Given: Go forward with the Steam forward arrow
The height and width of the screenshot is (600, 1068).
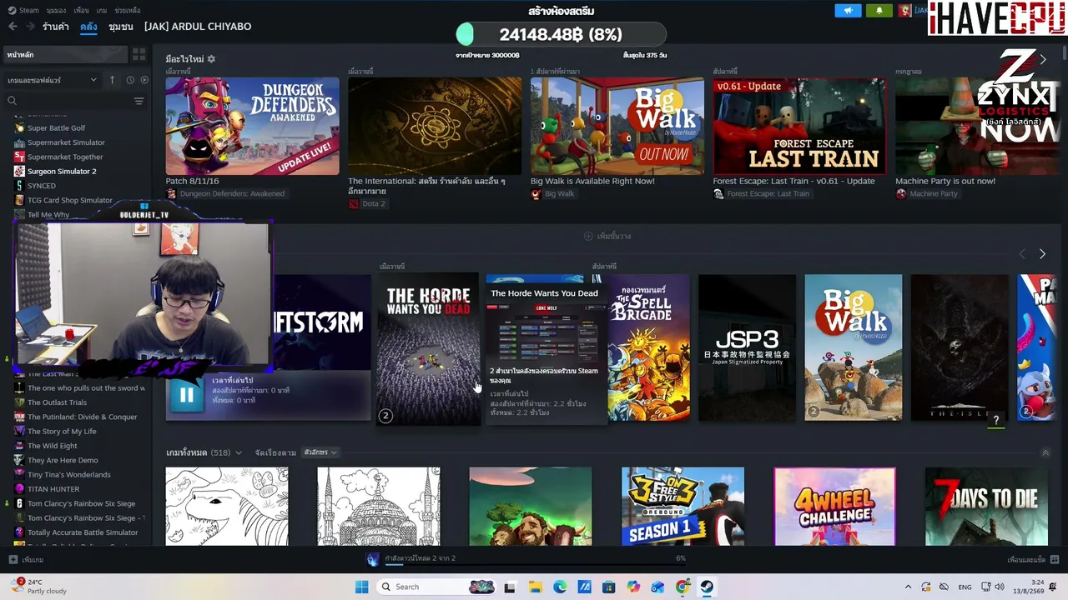Looking at the screenshot, I should click(x=30, y=27).
